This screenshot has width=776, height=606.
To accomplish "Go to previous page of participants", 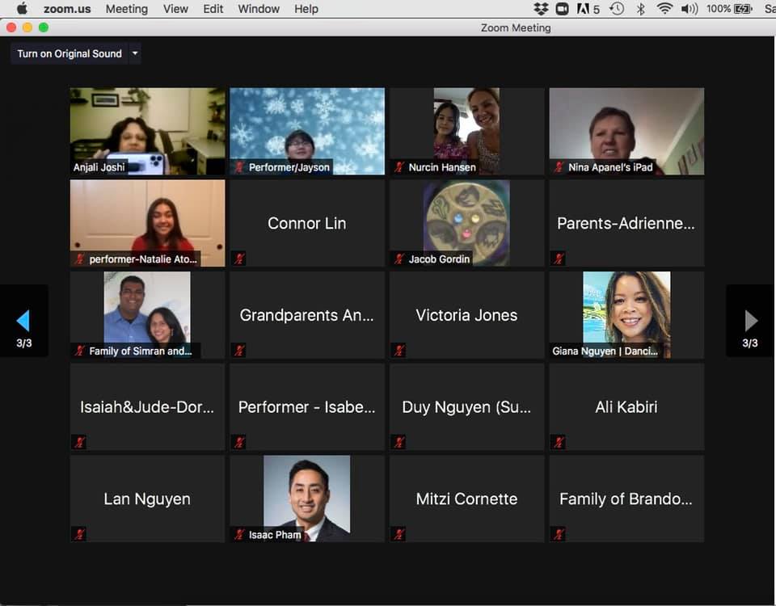I will (23, 321).
